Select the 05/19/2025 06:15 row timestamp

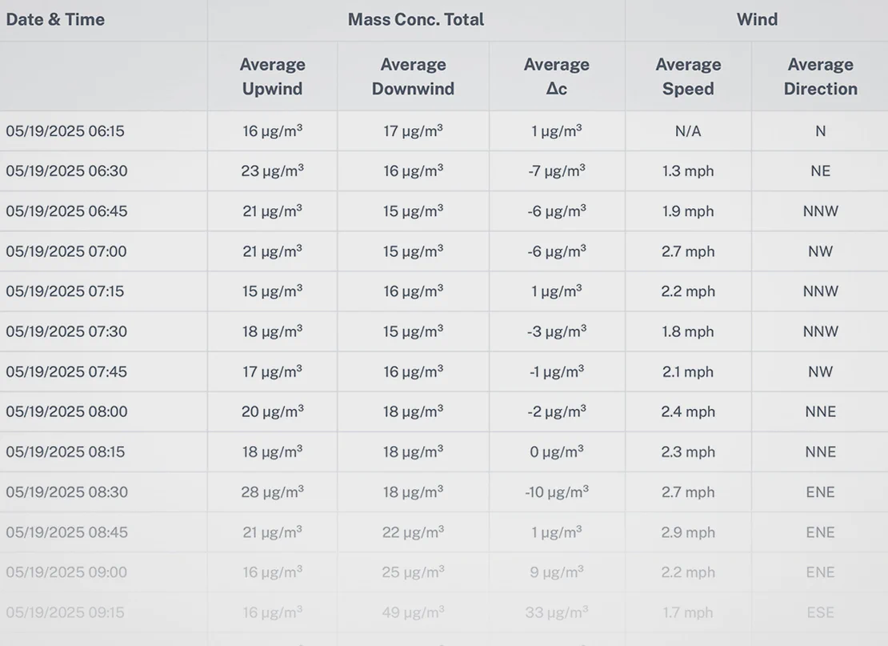[65, 131]
